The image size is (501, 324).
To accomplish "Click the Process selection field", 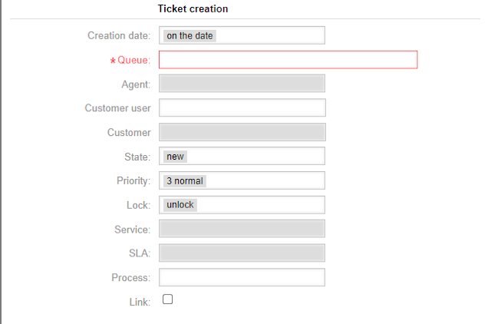I will coord(242,277).
